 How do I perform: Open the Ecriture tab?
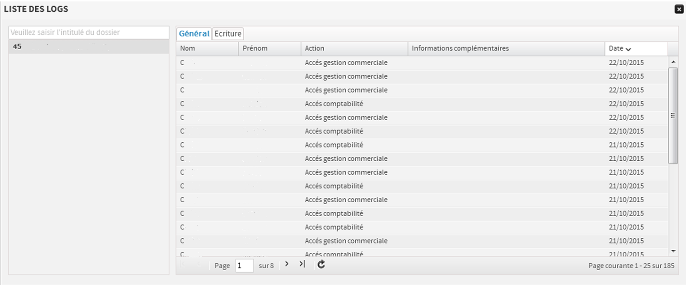click(x=228, y=34)
